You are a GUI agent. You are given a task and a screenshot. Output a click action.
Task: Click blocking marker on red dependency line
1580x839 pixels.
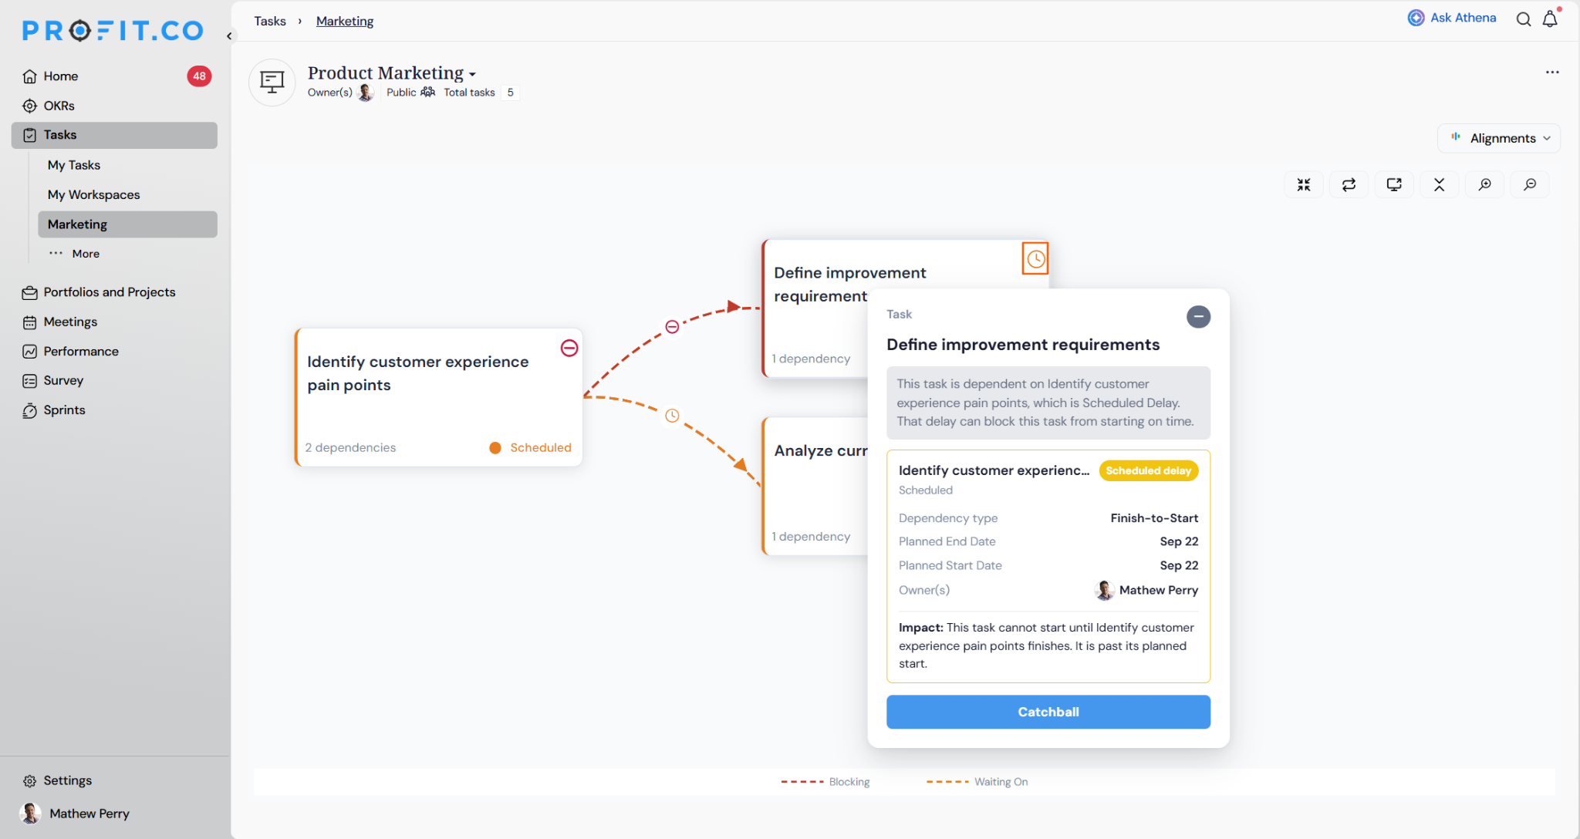(672, 327)
